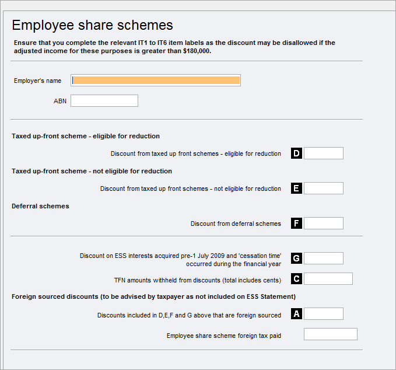Screen dimensions: 396x370
Task: Click the G label badge
Action: click(296, 259)
